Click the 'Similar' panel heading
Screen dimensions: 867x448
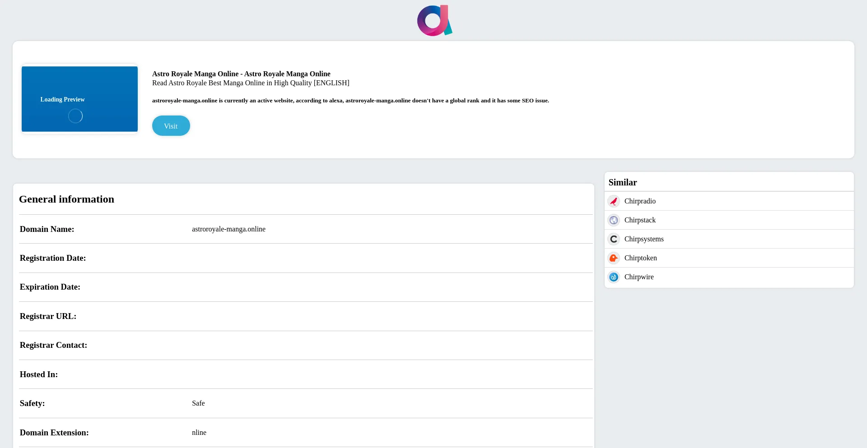pyautogui.click(x=623, y=182)
